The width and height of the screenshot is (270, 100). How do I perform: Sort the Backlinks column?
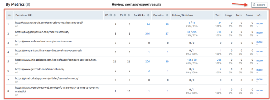coord(148,15)
